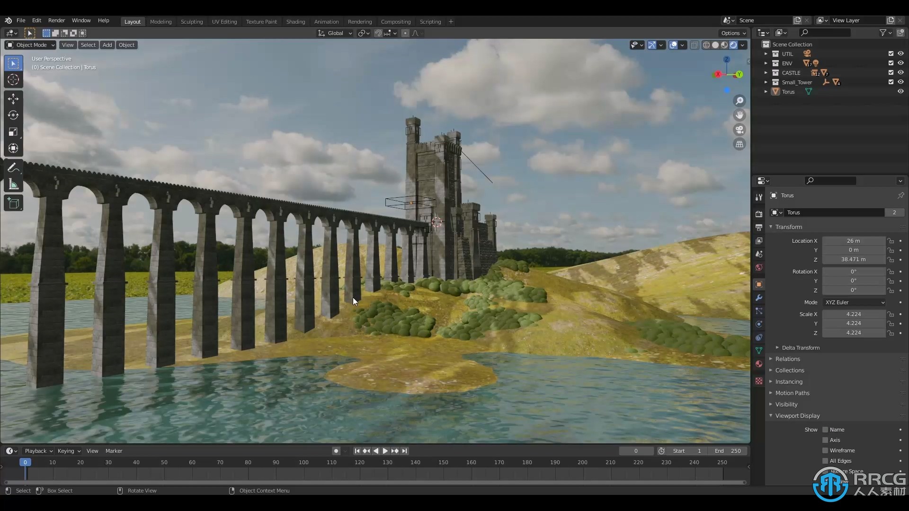This screenshot has height=511, width=909.
Task: Expand the Delta Transform section
Action: coord(801,348)
